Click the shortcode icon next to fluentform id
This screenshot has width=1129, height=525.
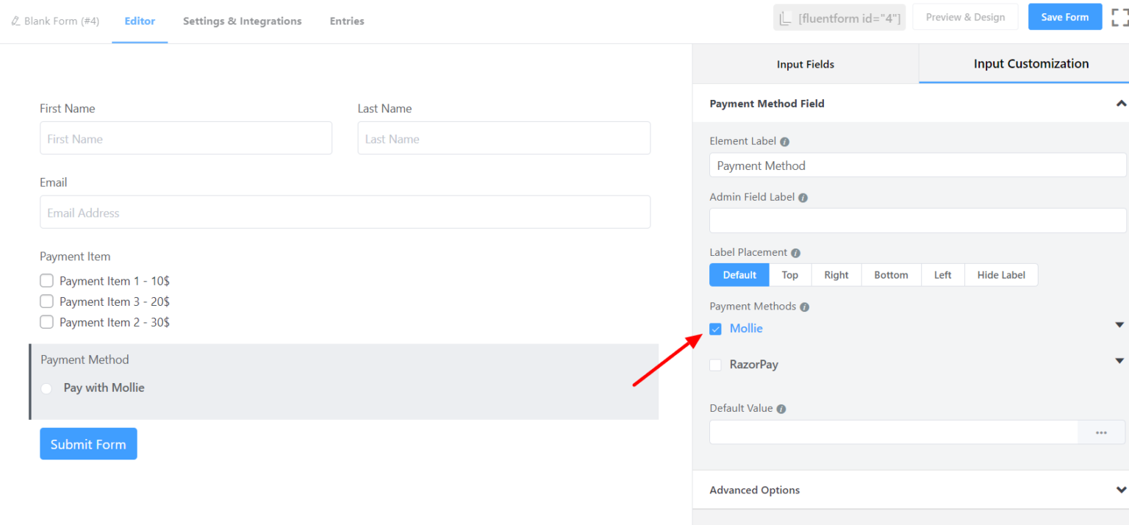coord(785,16)
